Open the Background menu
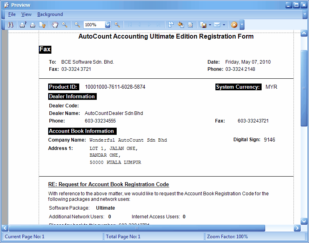The width and height of the screenshot is (309, 243). (x=50, y=14)
